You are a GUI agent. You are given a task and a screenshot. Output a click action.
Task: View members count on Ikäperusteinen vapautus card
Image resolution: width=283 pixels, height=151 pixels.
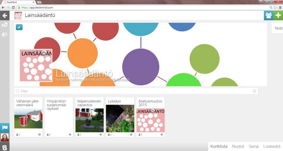[79, 134]
